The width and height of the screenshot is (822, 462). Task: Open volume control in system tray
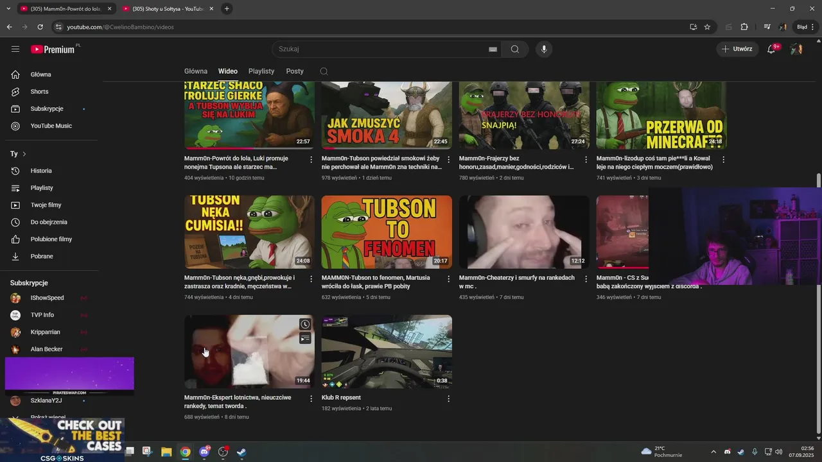point(778,452)
